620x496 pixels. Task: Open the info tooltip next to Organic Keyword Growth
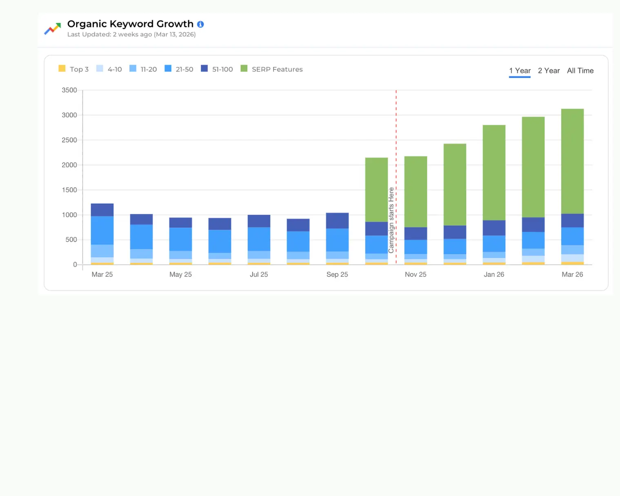point(200,24)
